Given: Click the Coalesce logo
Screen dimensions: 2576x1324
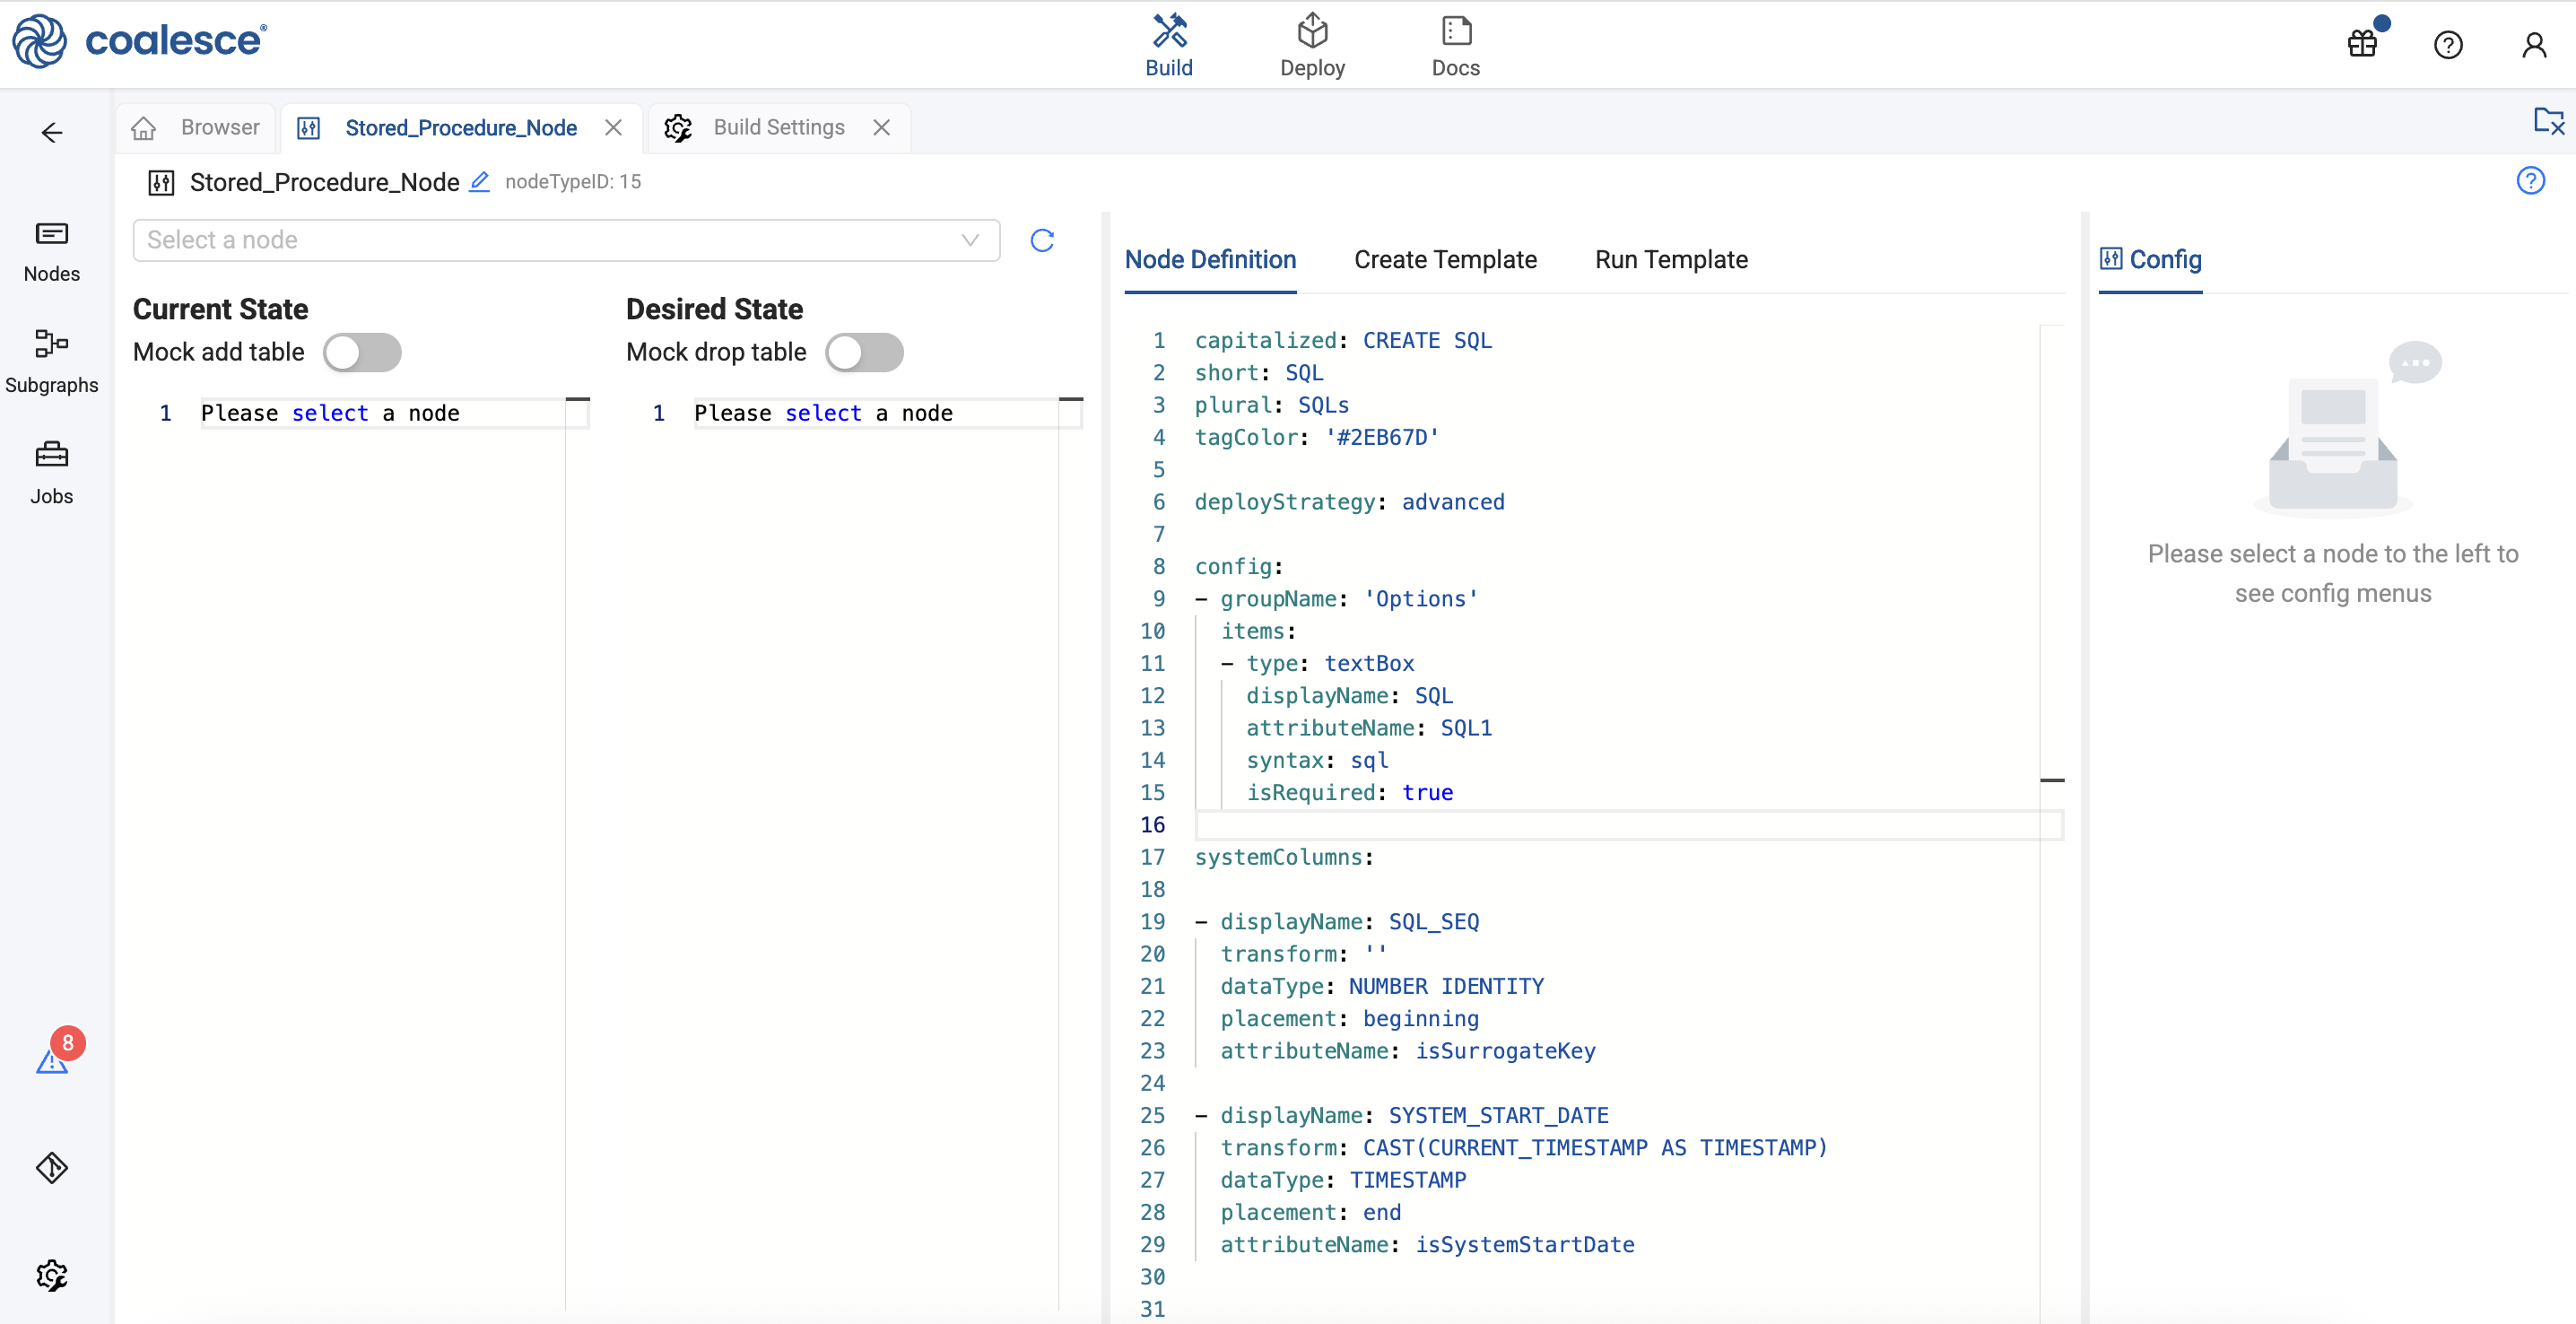Looking at the screenshot, I should (x=139, y=41).
